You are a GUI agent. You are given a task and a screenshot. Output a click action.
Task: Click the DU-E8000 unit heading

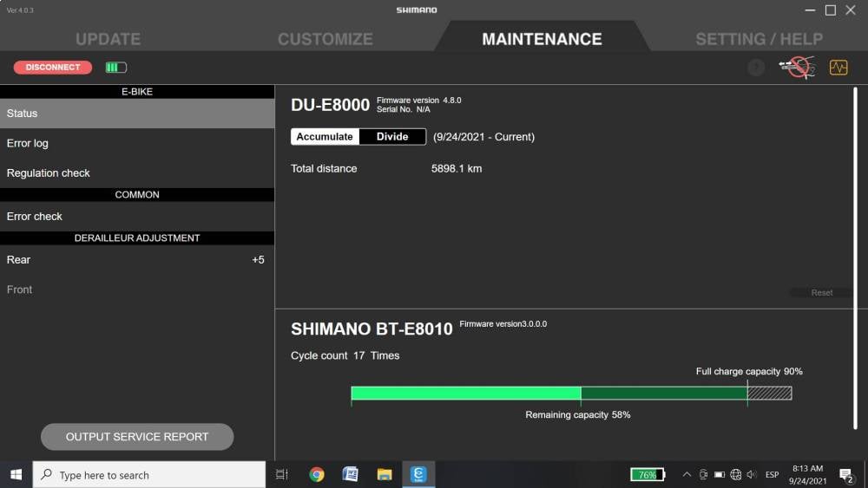[x=330, y=105]
